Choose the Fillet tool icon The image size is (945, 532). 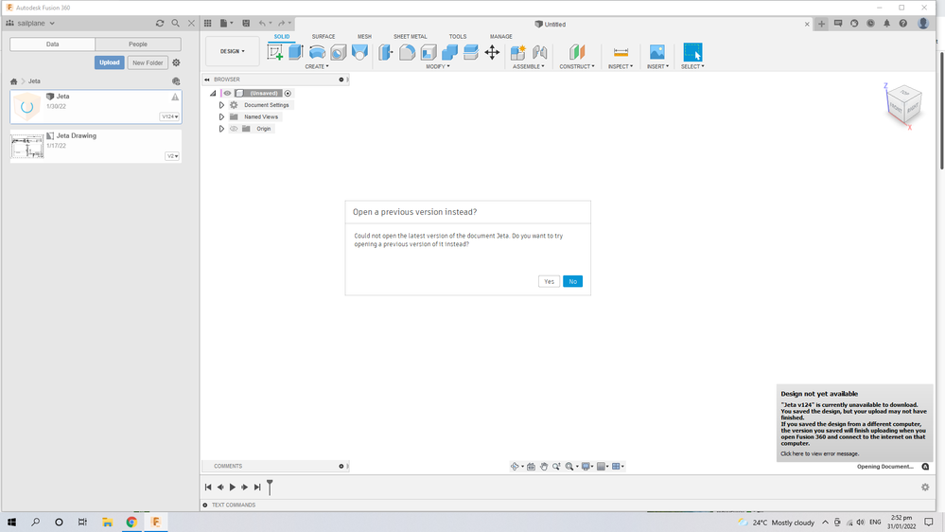pyautogui.click(x=407, y=52)
